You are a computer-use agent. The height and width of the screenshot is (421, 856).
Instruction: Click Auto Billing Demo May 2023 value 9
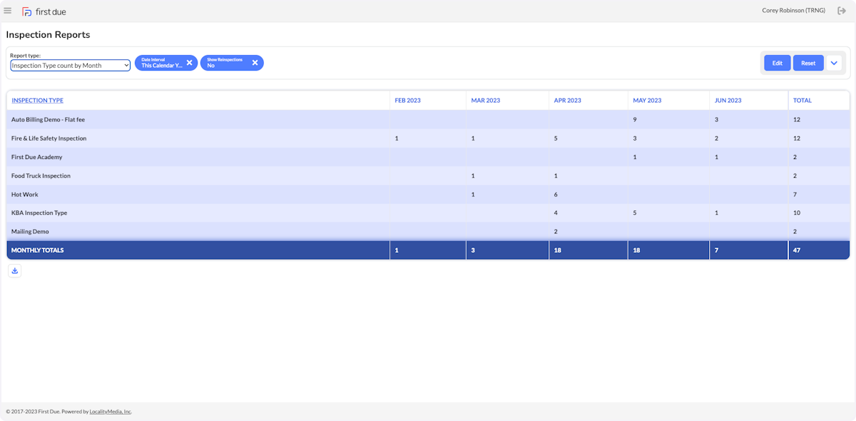[635, 120]
